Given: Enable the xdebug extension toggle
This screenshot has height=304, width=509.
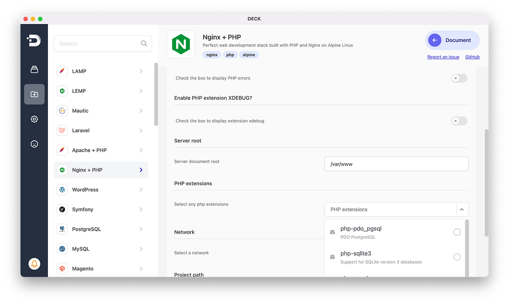Looking at the screenshot, I should pyautogui.click(x=459, y=121).
